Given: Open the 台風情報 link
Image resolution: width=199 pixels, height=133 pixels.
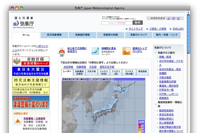Looking at the screenshot, I should [x=68, y=67].
